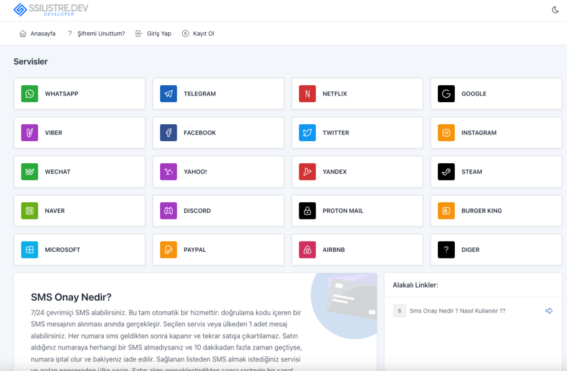Click the Twitter bird icon

(307, 133)
